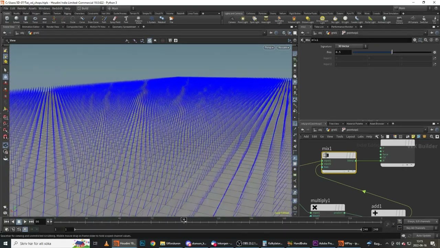Adjust the Bias slider
This screenshot has width=440, height=248.
(x=392, y=52)
